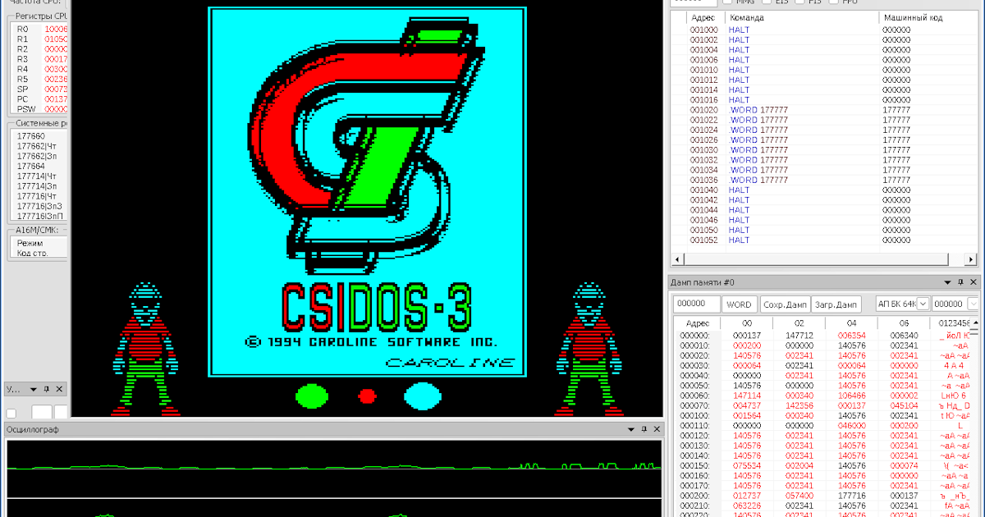Click the 06 column header in memory dump
The height and width of the screenshot is (517, 985).
coord(904,323)
